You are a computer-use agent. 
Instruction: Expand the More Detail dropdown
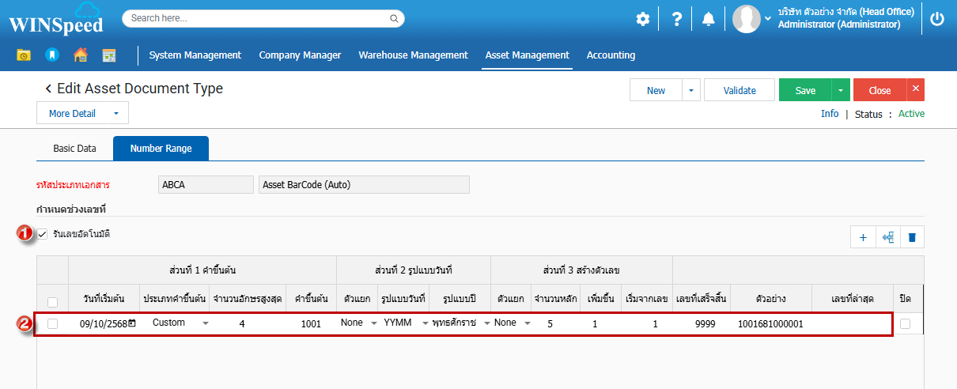82,113
